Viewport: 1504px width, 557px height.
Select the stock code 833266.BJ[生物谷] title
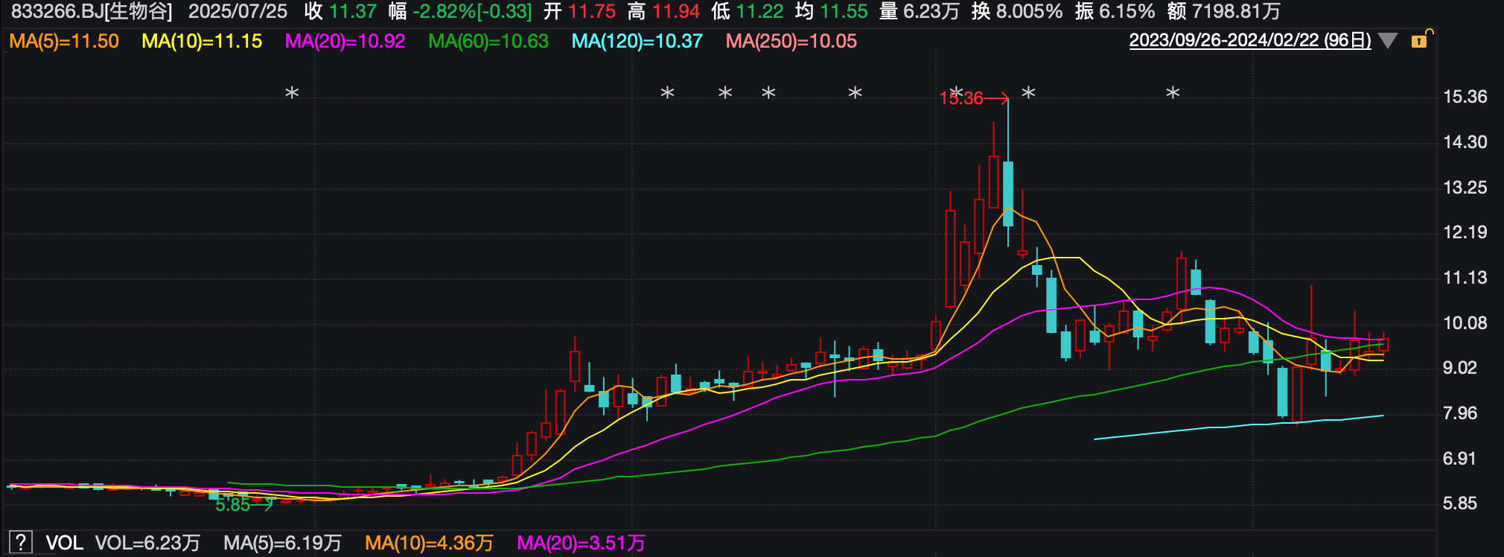(x=92, y=11)
